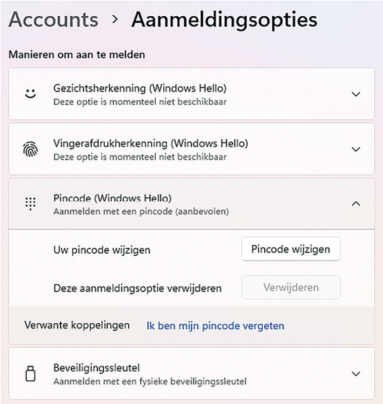Click the Pincode wijzigen button

pos(291,249)
